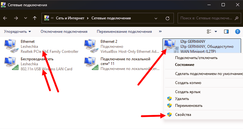Click the Отключение подключения toolbar button

(64, 32)
